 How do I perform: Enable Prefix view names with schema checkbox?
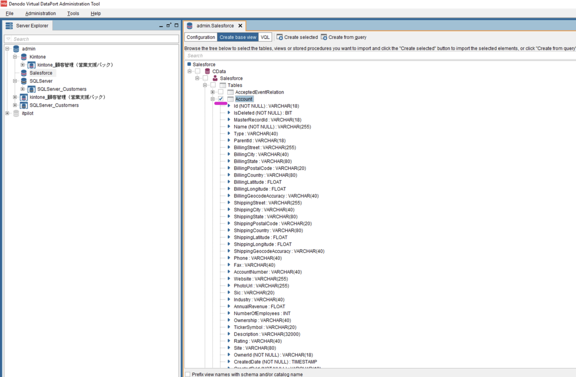click(x=188, y=374)
